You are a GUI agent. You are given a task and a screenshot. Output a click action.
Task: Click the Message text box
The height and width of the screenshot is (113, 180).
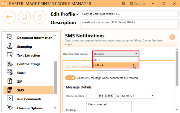[x=109, y=106]
